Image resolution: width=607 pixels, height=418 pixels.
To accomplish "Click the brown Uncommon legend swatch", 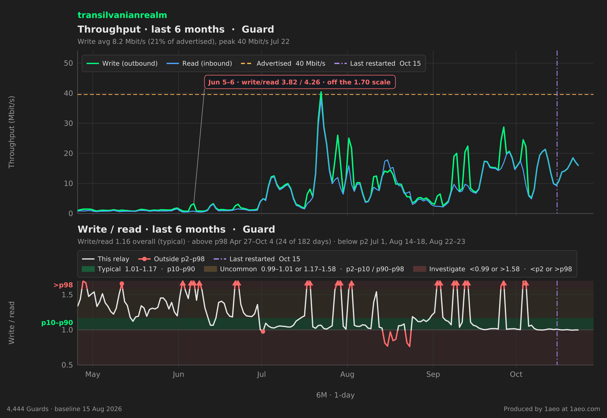I will tap(210, 269).
